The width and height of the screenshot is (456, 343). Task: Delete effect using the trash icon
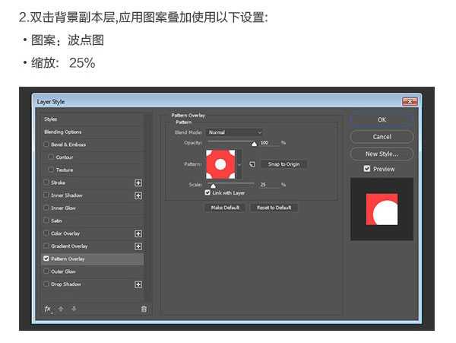[x=144, y=309]
